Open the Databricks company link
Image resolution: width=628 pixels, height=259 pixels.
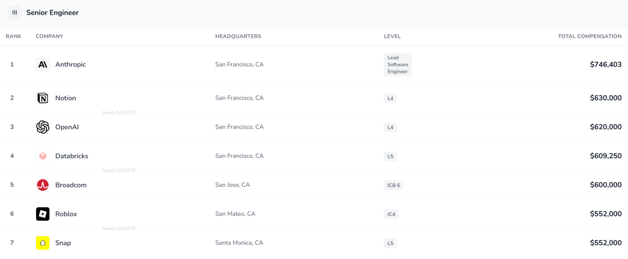(72, 156)
